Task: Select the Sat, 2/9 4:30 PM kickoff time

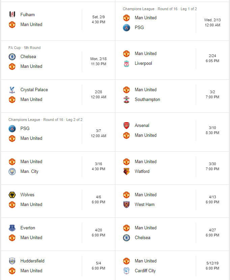Action: point(99,20)
